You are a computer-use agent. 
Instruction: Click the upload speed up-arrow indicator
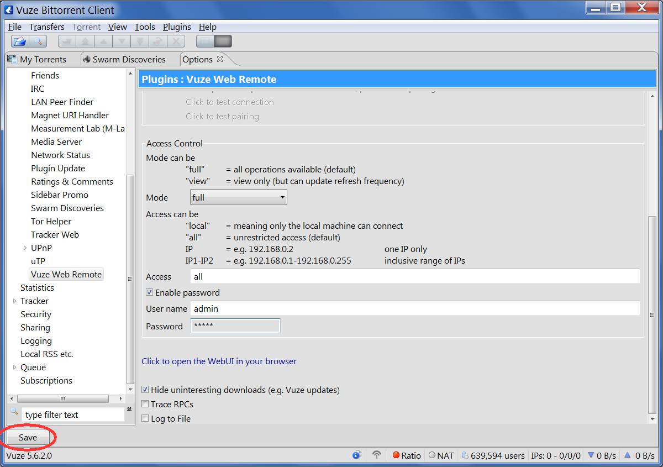coord(627,455)
